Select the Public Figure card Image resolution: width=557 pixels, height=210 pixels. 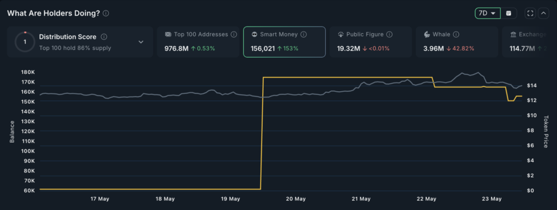coord(370,42)
